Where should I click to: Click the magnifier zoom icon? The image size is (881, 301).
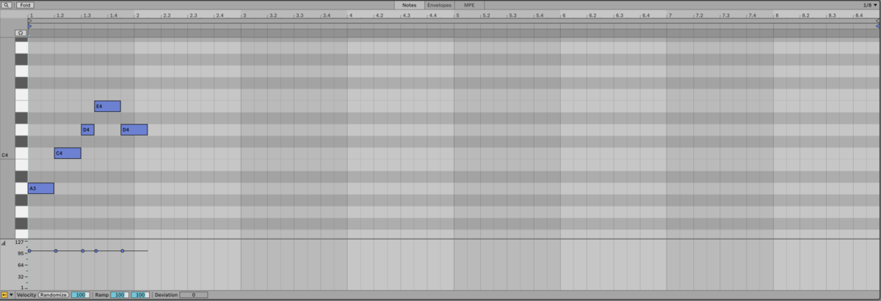coord(6,5)
